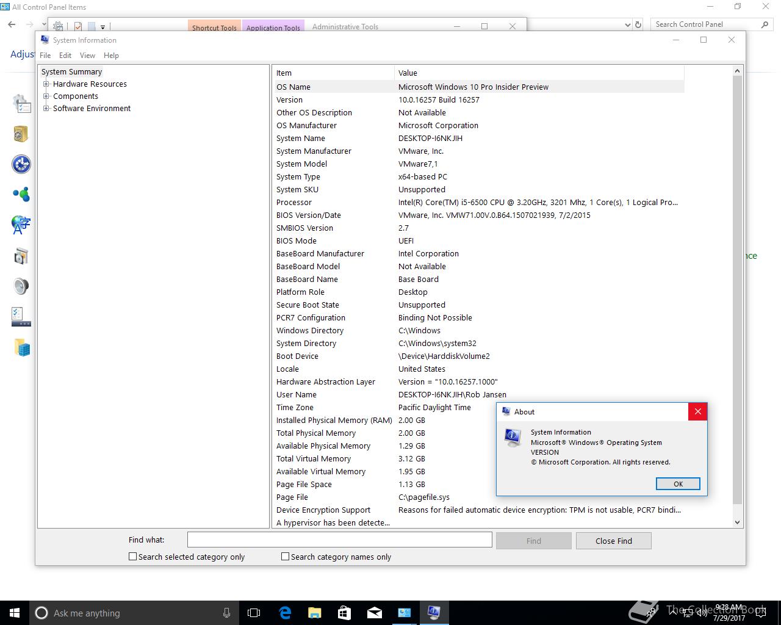The image size is (781, 625).
Task: Click the vertical scrollbar thumb in details pane
Action: (x=737, y=291)
